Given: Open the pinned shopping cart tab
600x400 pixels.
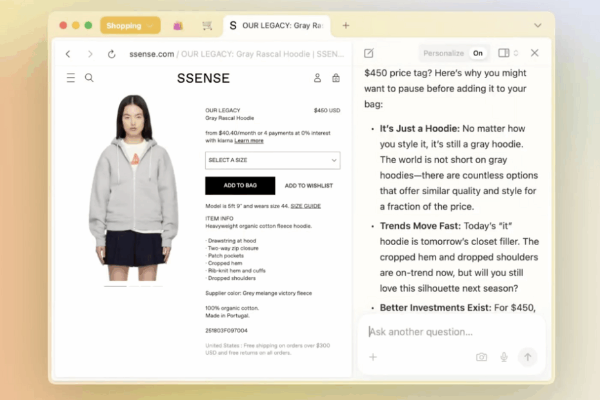Looking at the screenshot, I should coord(207,26).
